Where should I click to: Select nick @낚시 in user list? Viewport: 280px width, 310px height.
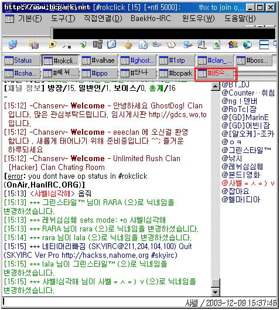tap(232, 158)
